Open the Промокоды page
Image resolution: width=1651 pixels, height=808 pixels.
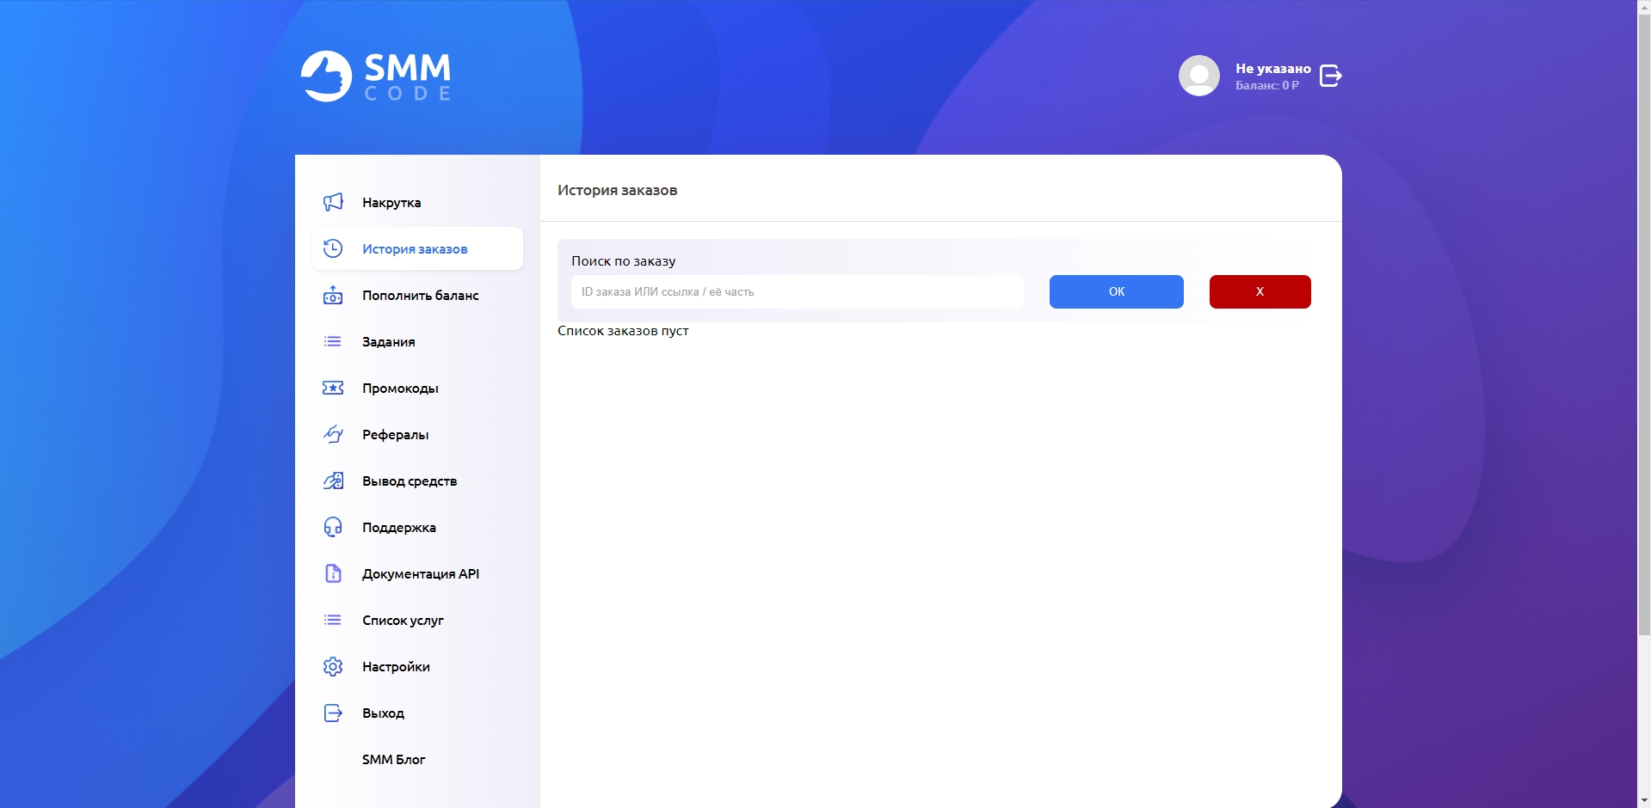[417, 388]
